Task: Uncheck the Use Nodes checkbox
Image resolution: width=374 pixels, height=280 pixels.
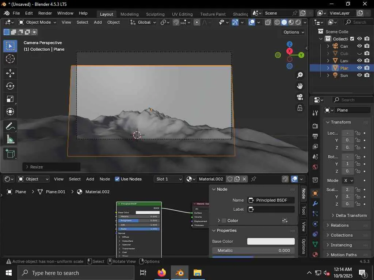Action: 117,179
